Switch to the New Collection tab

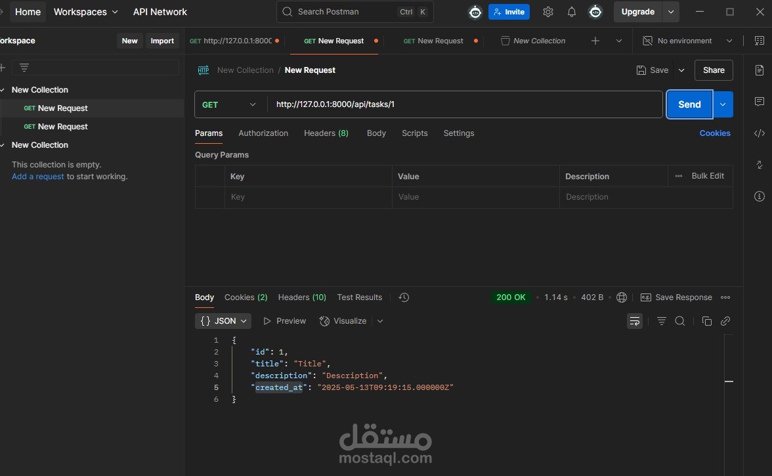coord(533,41)
